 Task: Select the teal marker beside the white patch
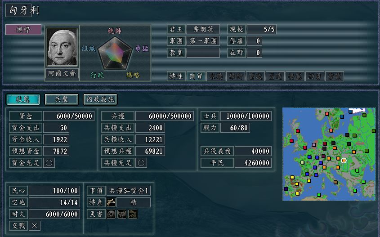point(350,112)
